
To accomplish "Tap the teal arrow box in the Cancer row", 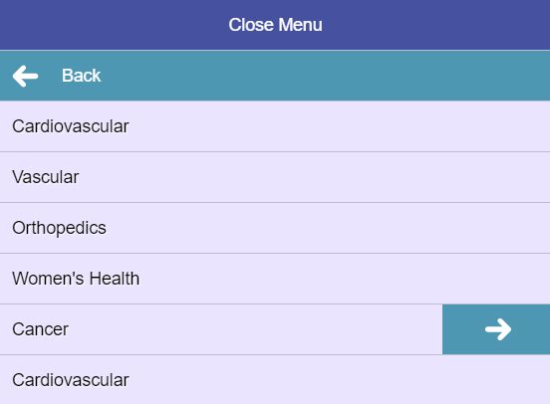I will point(496,329).
